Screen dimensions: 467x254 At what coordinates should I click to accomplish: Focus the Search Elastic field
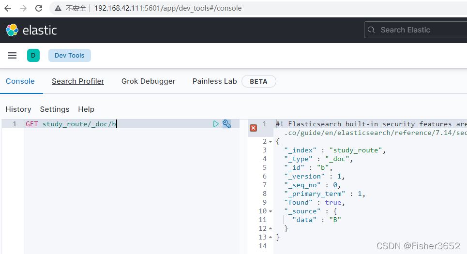(x=416, y=30)
